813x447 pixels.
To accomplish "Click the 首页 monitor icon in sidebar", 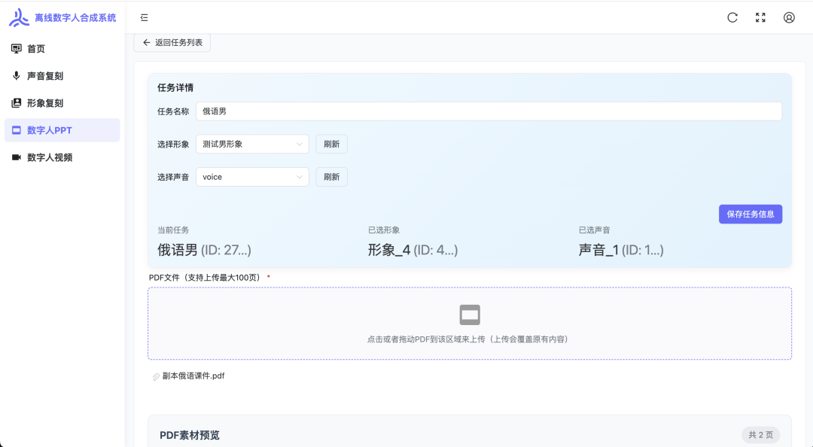I will (17, 48).
